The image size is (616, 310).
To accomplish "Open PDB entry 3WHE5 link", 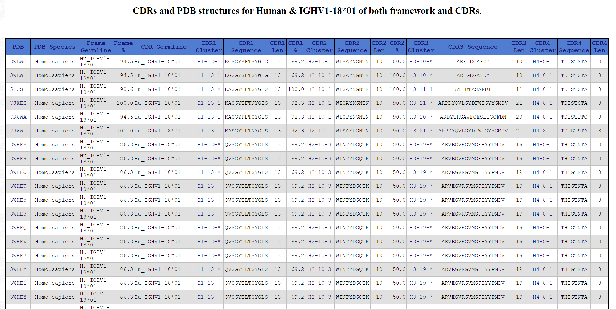I will pos(18,200).
